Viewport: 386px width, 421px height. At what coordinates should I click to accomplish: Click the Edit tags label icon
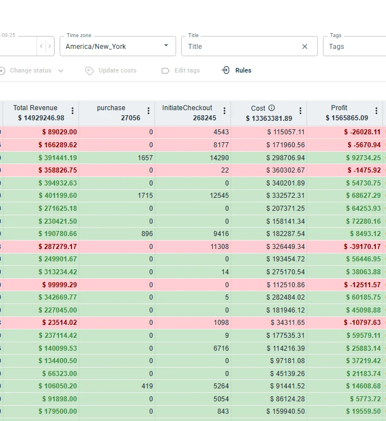pos(165,71)
